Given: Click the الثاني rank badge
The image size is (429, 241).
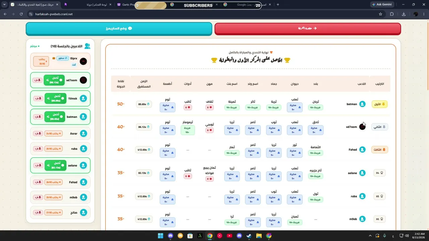Looking at the screenshot, I should pos(379,127).
